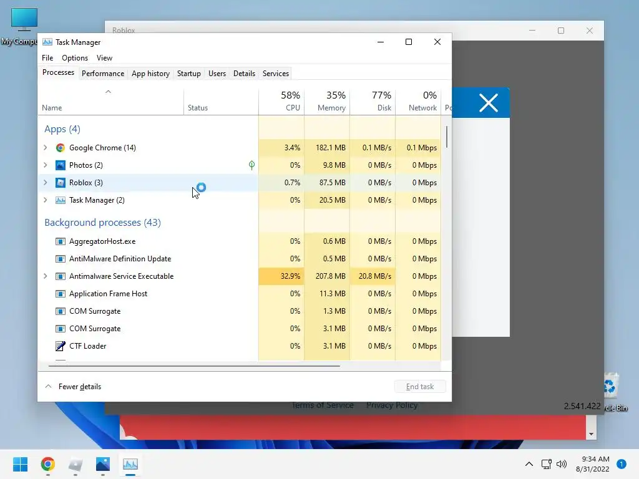This screenshot has height=479, width=639.
Task: Select the Application Frame Host row name
Action: coord(108,294)
